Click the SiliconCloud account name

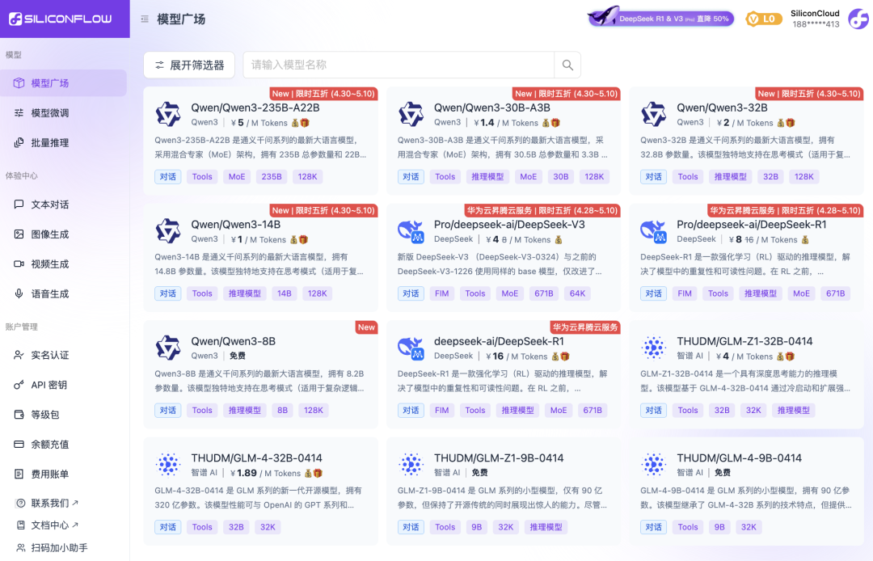pyautogui.click(x=815, y=14)
